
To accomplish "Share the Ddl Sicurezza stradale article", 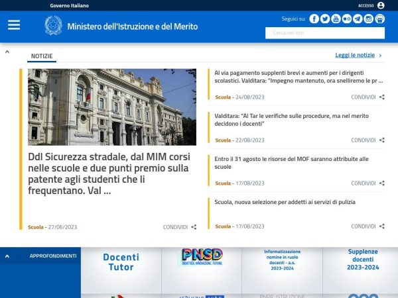I will (x=194, y=227).
